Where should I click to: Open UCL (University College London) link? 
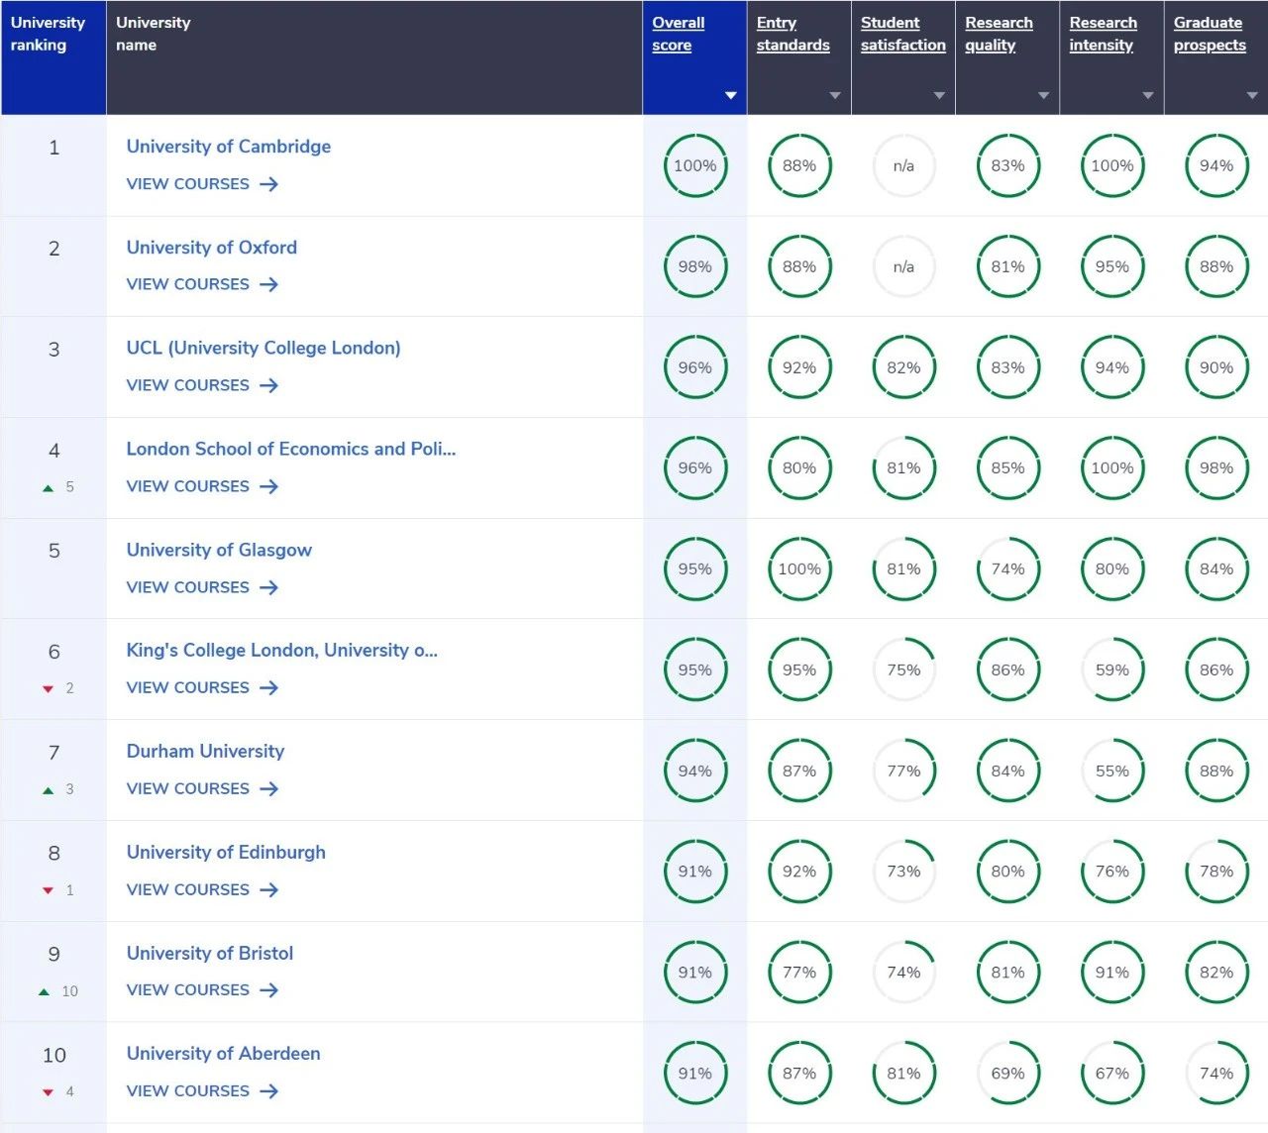point(263,348)
